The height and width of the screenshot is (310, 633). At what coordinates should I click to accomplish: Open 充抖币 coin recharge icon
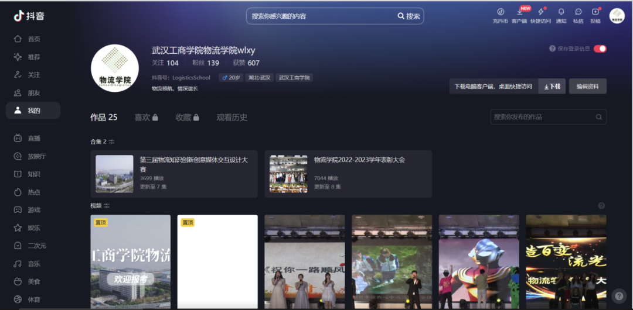tap(500, 12)
